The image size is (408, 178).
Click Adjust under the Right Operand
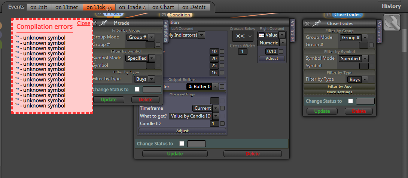click(x=272, y=58)
